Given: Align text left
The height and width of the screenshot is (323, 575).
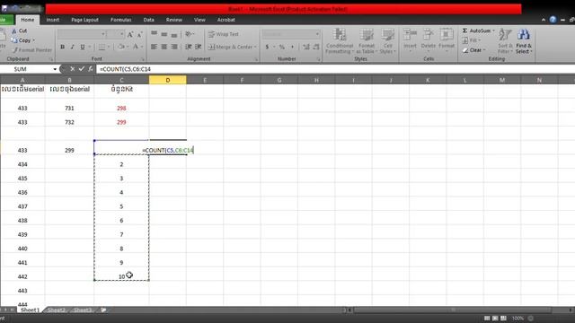Looking at the screenshot, I should click(x=154, y=47).
